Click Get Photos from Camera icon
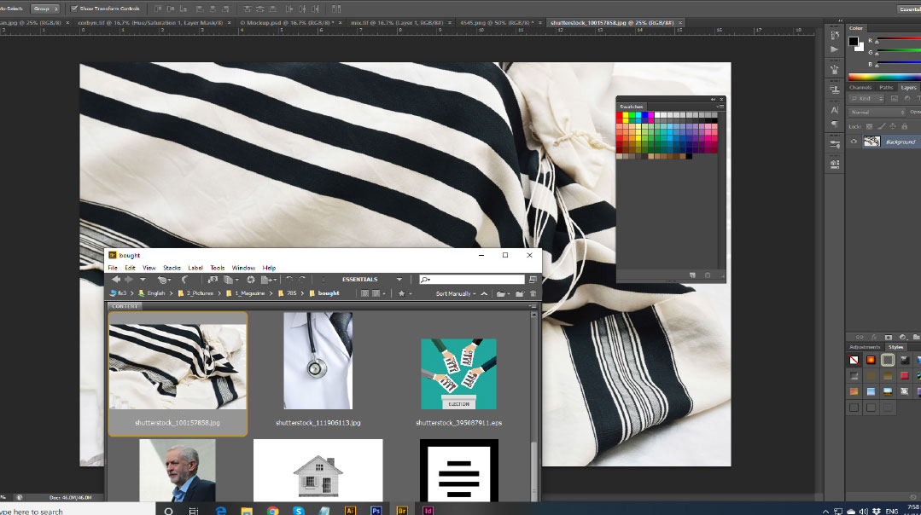Image resolution: width=921 pixels, height=515 pixels. [213, 280]
